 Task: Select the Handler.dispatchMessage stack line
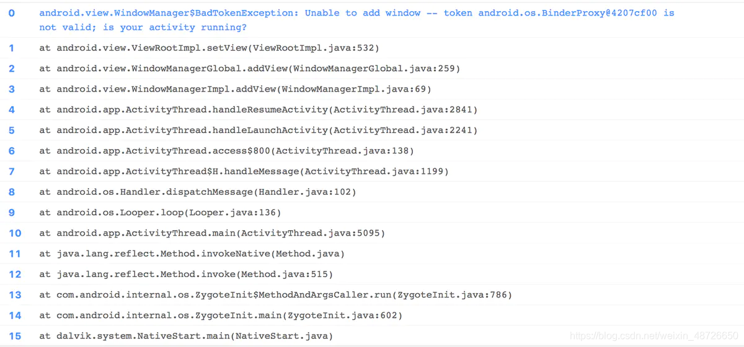click(198, 192)
